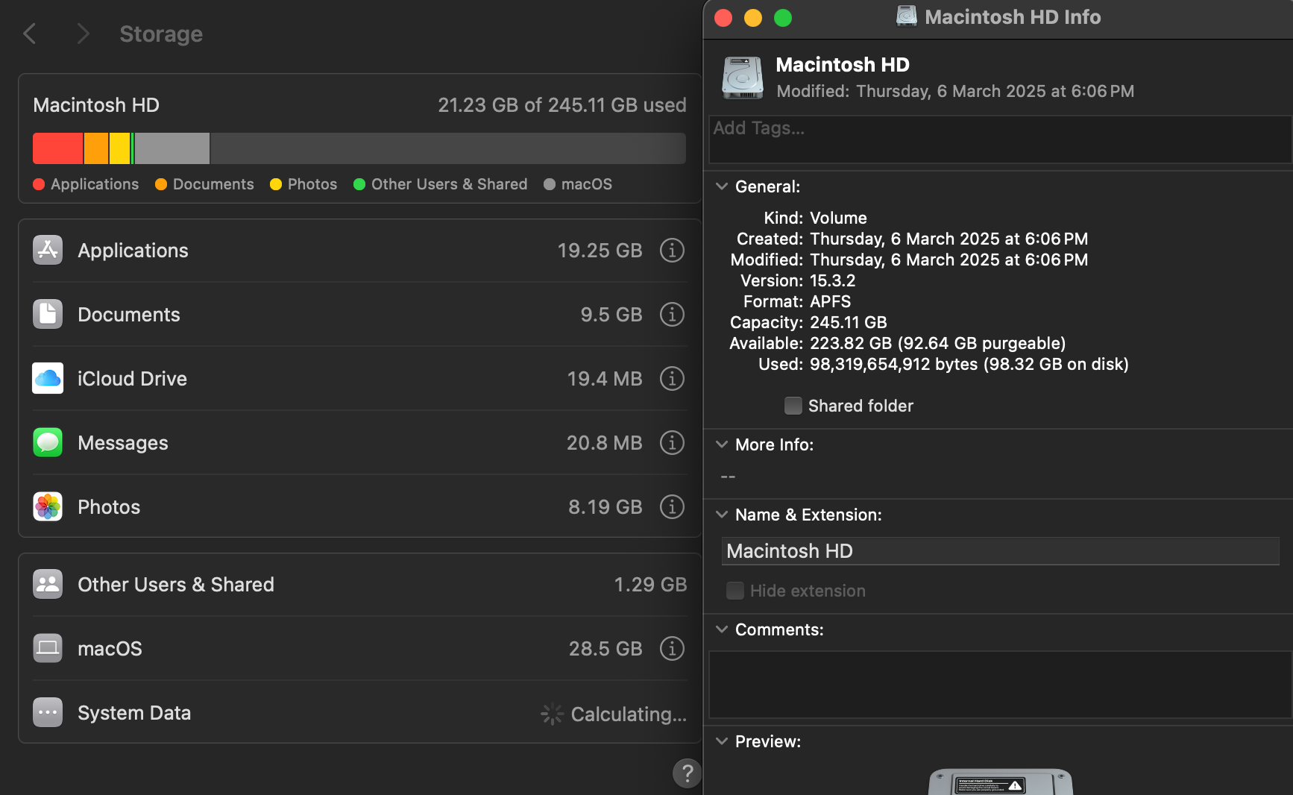Go forward from Storage pane
The width and height of the screenshot is (1293, 795).
(83, 34)
